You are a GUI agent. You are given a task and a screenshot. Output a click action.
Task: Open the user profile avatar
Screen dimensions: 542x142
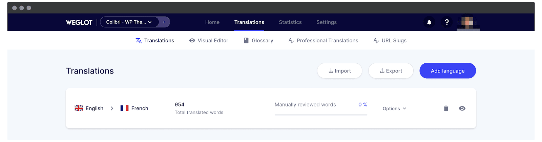pos(468,23)
